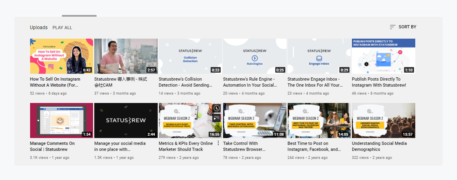This screenshot has width=457, height=180.
Task: Click Watch Later clock icon on Metrics video
Action: 217,108
